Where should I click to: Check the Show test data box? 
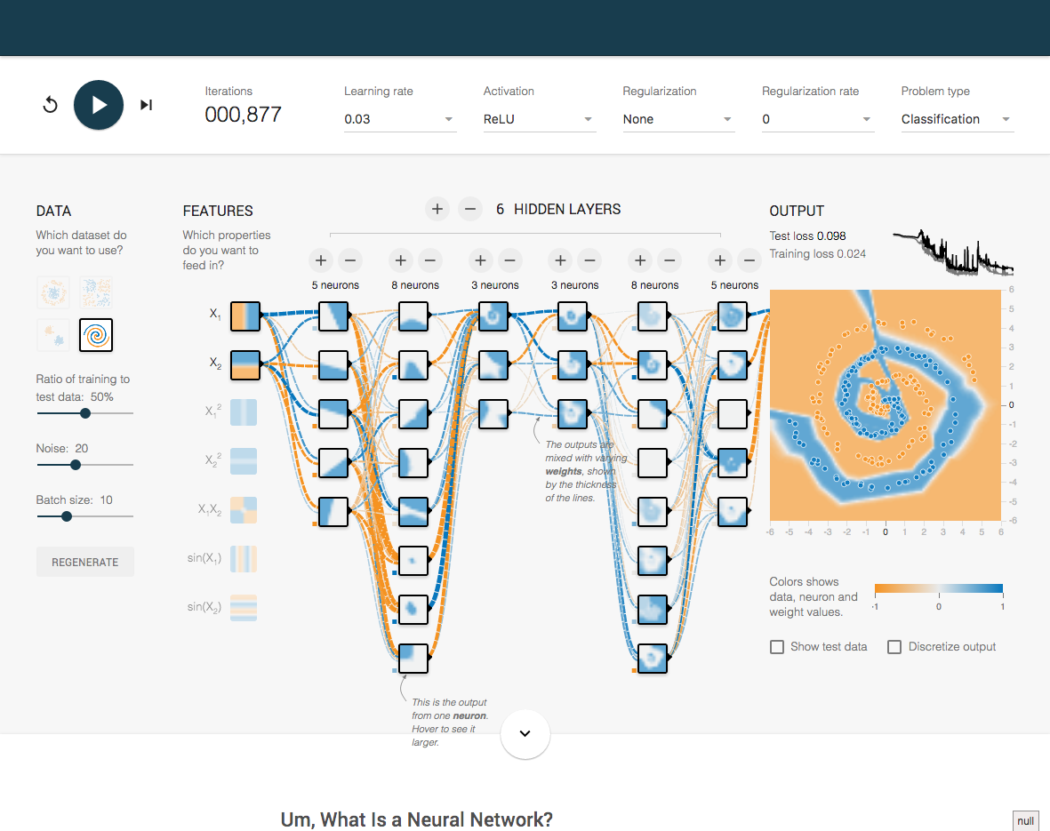[x=777, y=647]
